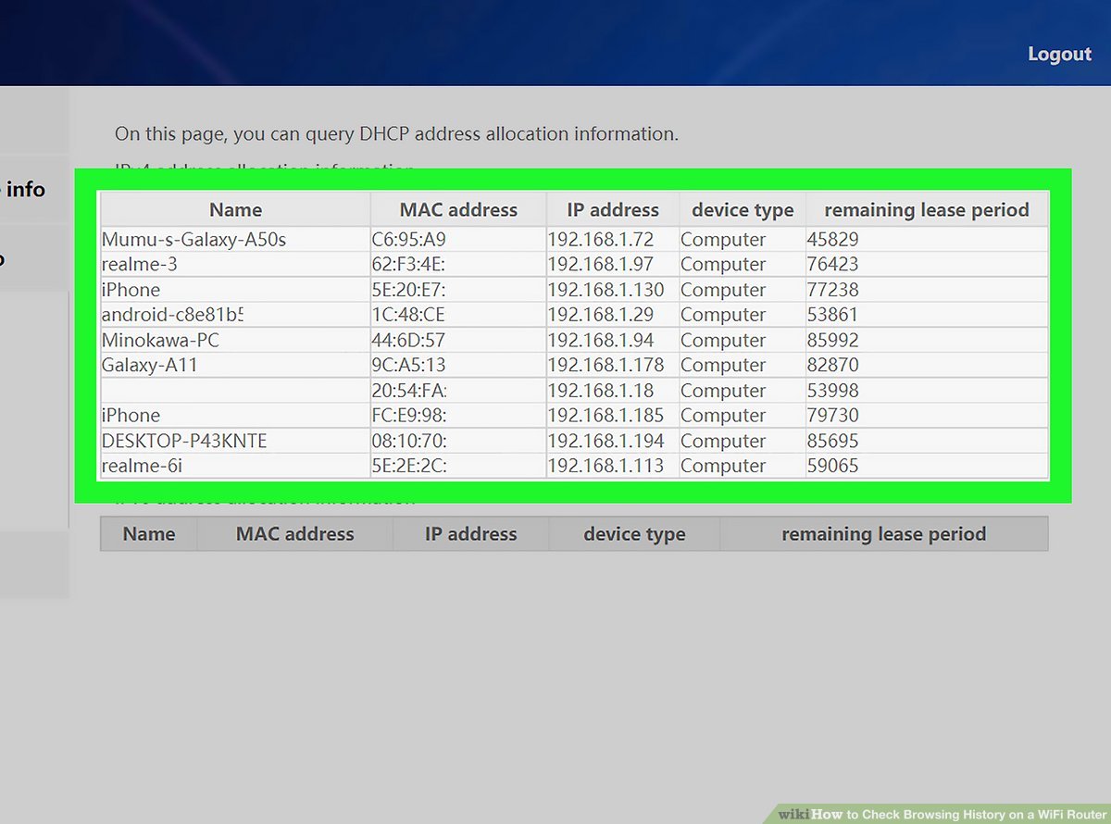This screenshot has height=824, width=1111.
Task: Click 'remaining lease period' header in highlighted table
Action: (926, 210)
